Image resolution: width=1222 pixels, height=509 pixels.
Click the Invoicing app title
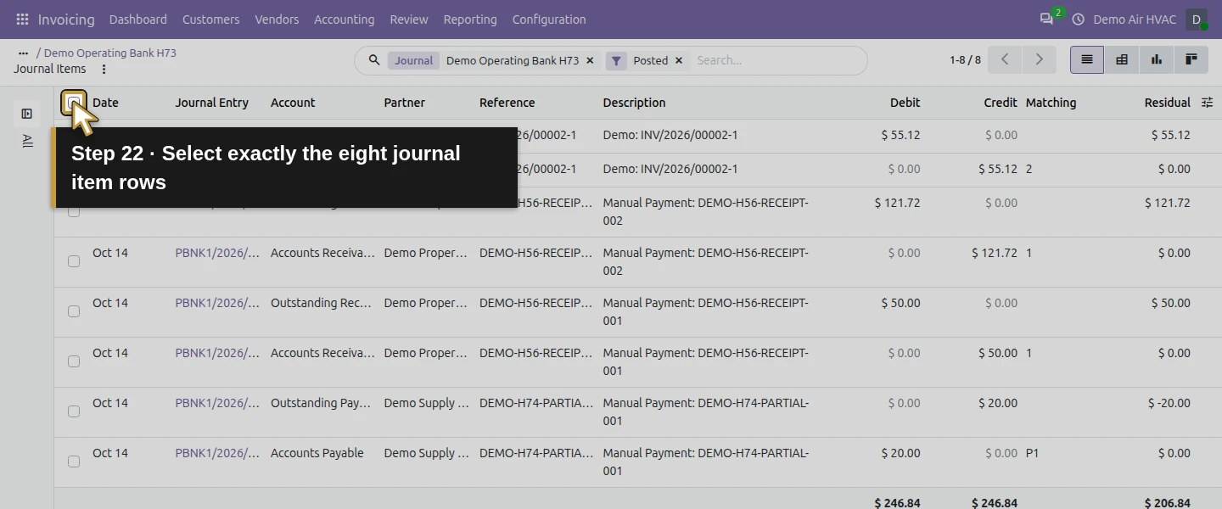pyautogui.click(x=66, y=19)
